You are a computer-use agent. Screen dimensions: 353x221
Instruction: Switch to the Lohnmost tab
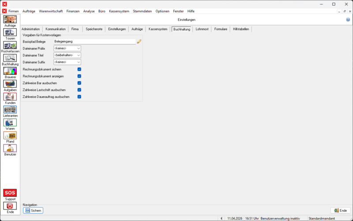[202, 29]
